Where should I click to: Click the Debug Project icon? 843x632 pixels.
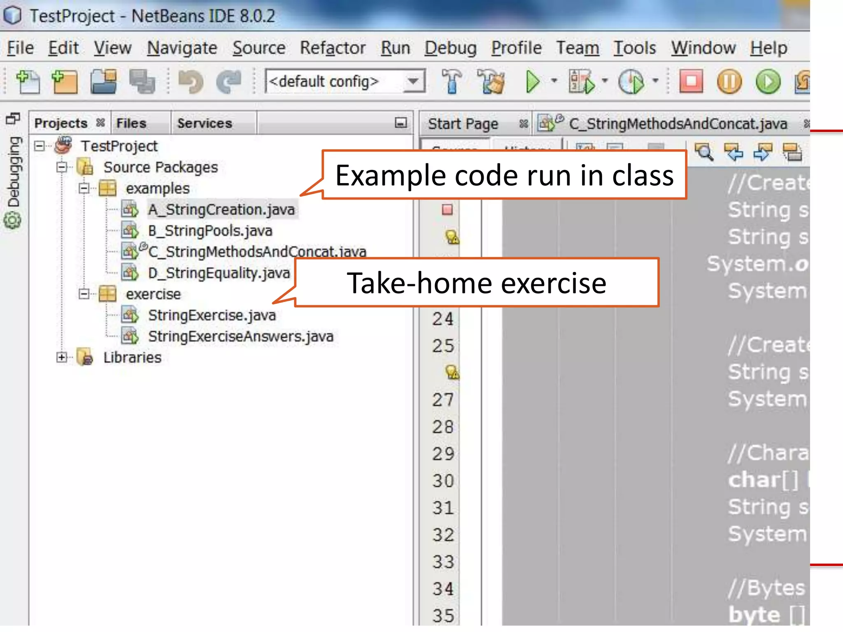coord(582,81)
